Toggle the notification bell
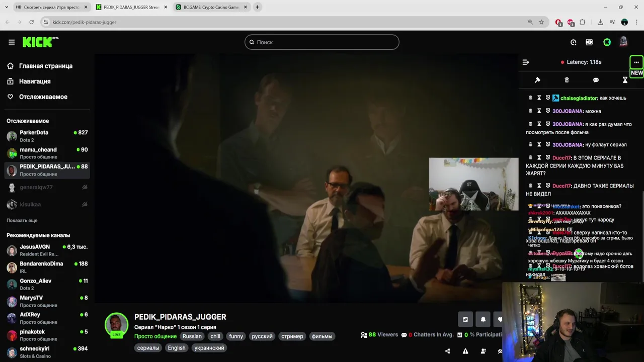The image size is (644, 362). [x=483, y=319]
